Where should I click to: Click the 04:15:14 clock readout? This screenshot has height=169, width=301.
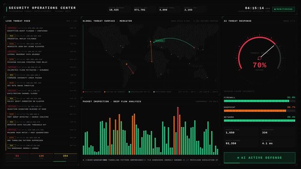[255, 8]
